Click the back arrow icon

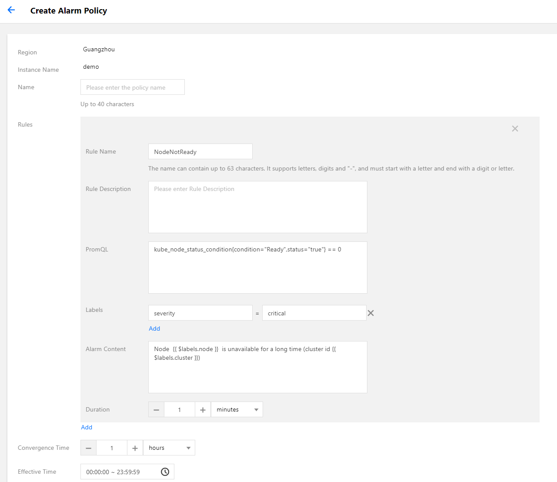(11, 10)
